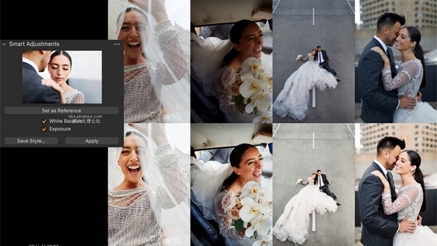
Task: Select the reference preview image in Smart Adjustments
Action: 62,77
